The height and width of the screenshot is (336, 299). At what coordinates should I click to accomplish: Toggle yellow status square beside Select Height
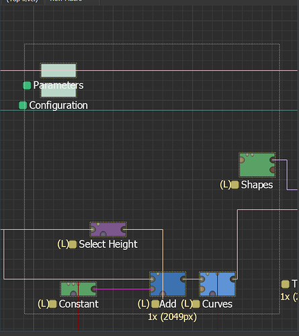tap(73, 245)
